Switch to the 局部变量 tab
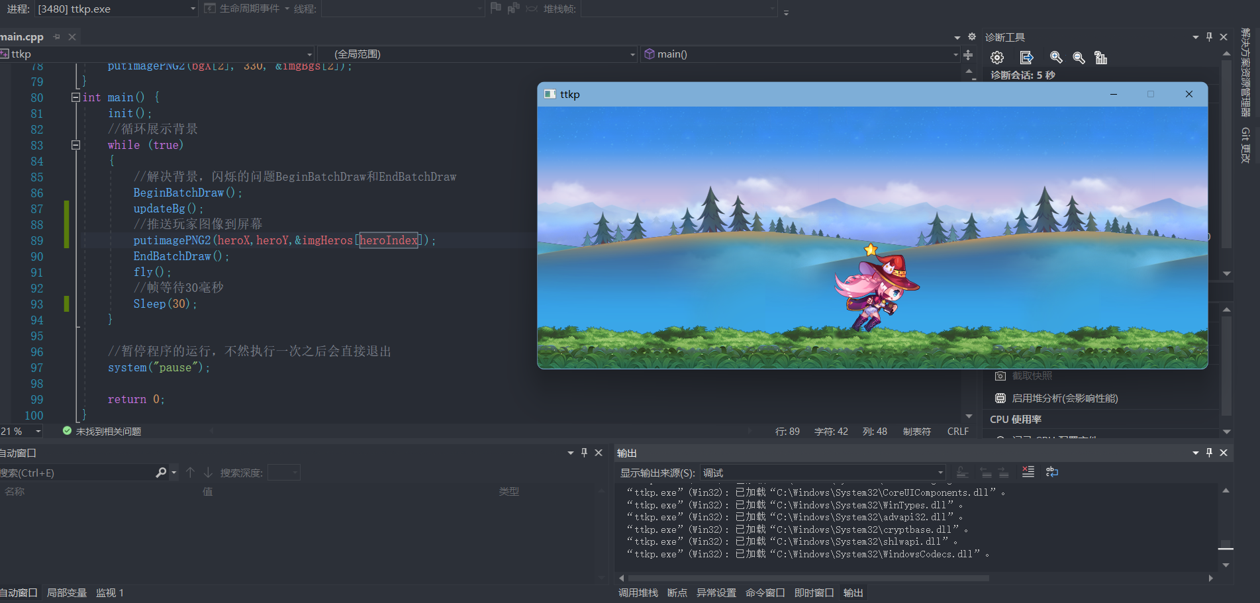The image size is (1260, 603). [66, 593]
